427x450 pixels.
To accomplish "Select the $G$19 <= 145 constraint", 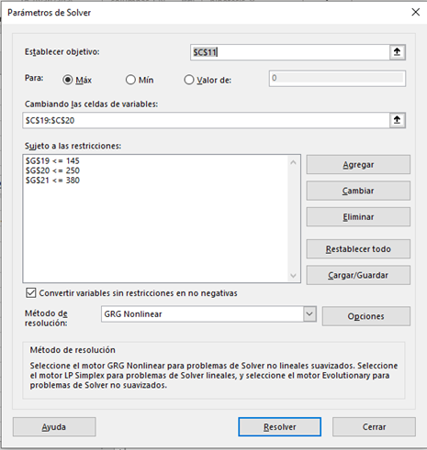I will [x=52, y=160].
